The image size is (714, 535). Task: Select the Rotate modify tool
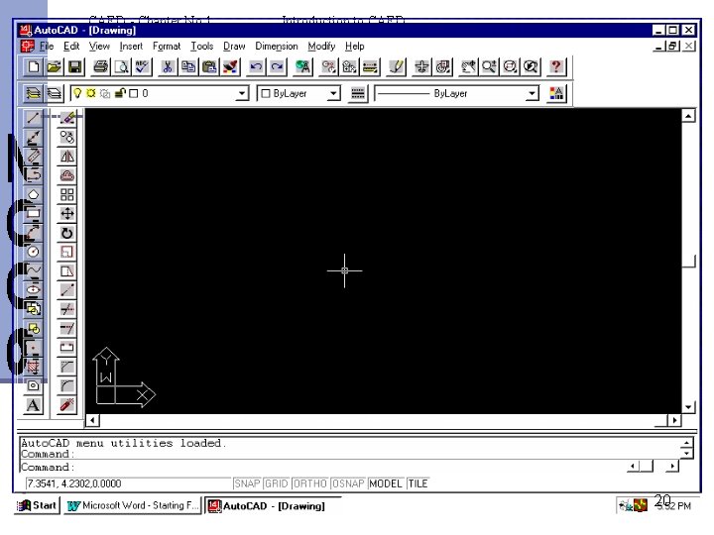coord(67,233)
